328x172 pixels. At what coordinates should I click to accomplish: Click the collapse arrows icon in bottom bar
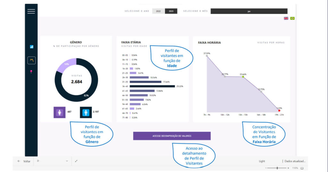click(76, 161)
